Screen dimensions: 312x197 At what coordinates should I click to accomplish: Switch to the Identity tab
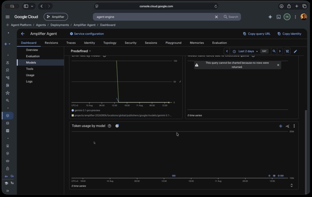(89, 43)
